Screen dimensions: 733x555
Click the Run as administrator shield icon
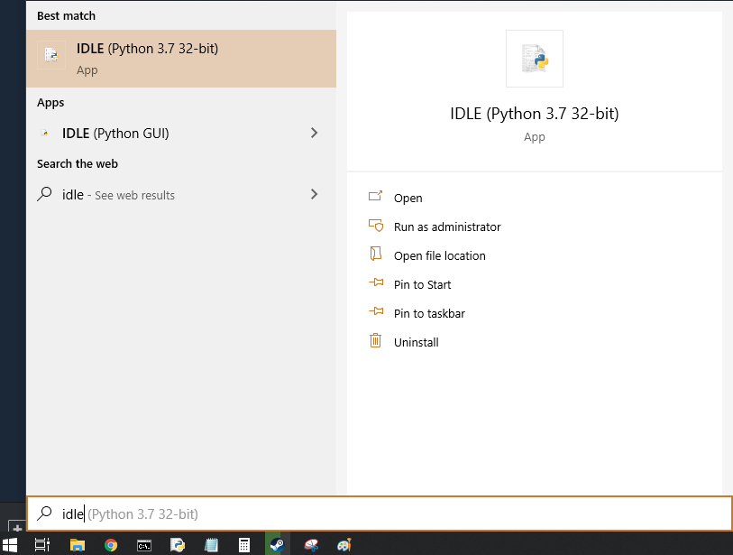(x=376, y=226)
